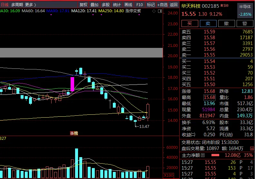Click the 买五 price 15.50
Screen dimensions: 255x179
(210, 85)
